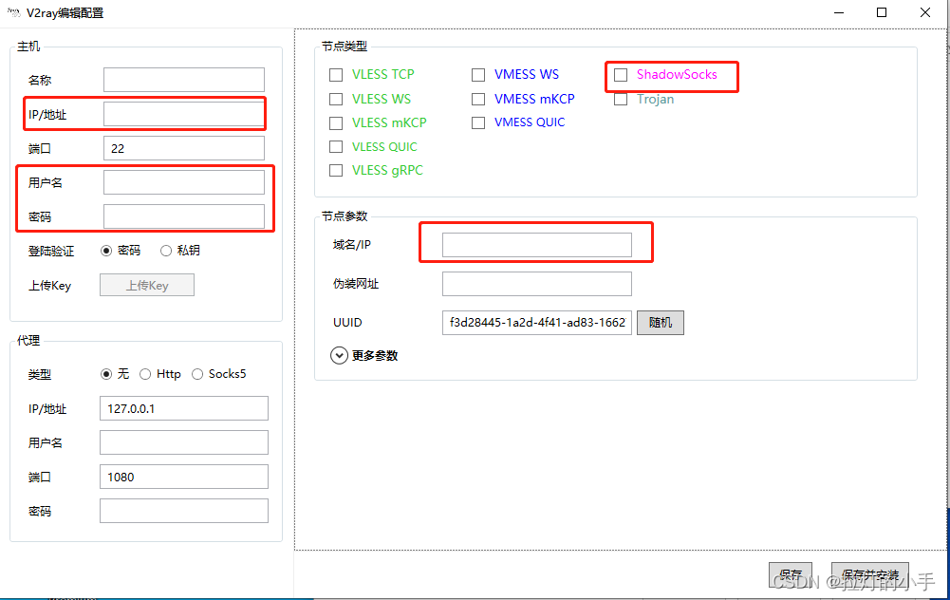Click the UUID input field
This screenshot has width=950, height=600.
pyautogui.click(x=537, y=323)
